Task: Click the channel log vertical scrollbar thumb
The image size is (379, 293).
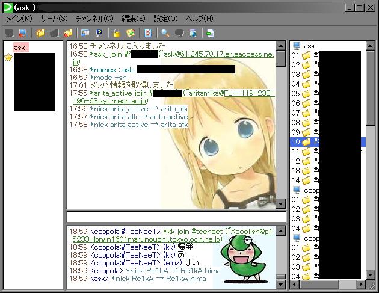Action: (280, 58)
